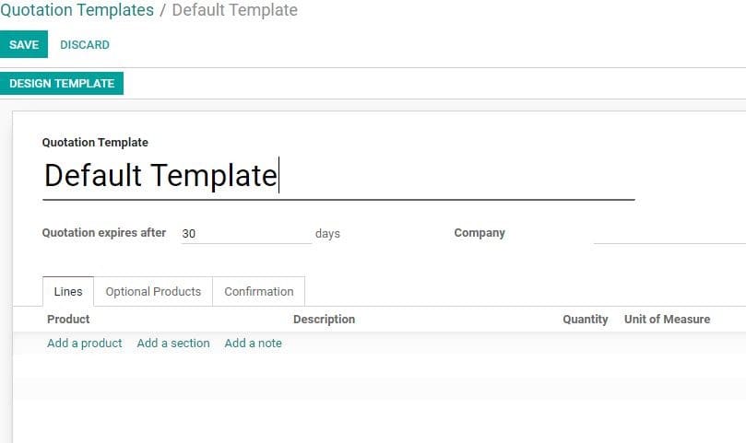Click the SAVE button
This screenshot has width=746, height=443.
24,45
